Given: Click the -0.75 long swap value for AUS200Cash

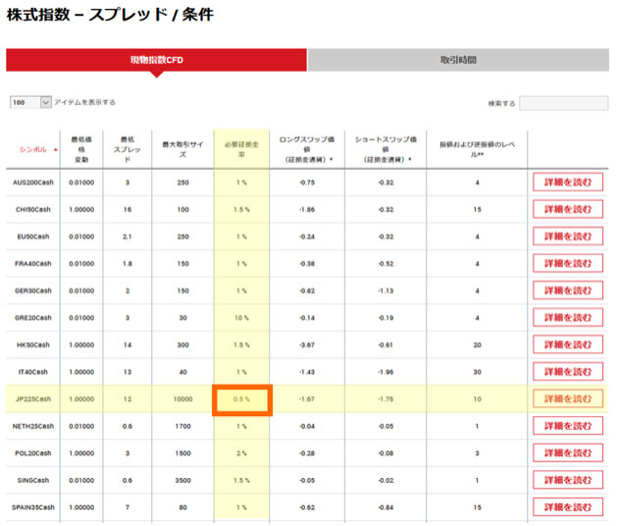Looking at the screenshot, I should (x=307, y=183).
